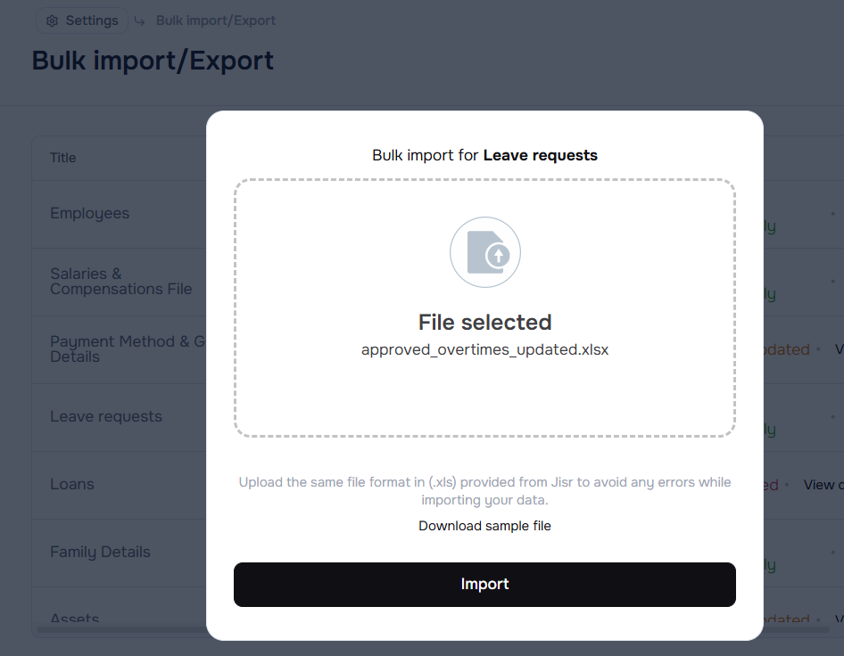Click the View link on the Loans row

[x=819, y=485]
